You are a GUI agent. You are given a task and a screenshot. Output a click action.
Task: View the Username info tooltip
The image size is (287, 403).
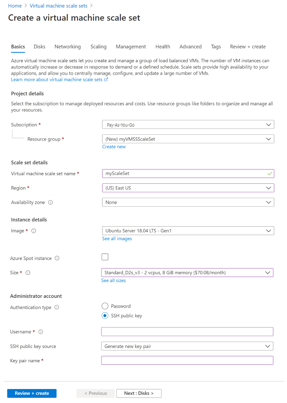[41, 332]
